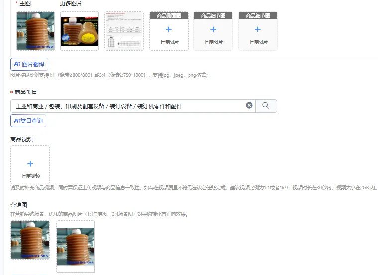Clear the 商品类目 field with the X icon
This screenshot has width=378, height=275.
(249, 105)
